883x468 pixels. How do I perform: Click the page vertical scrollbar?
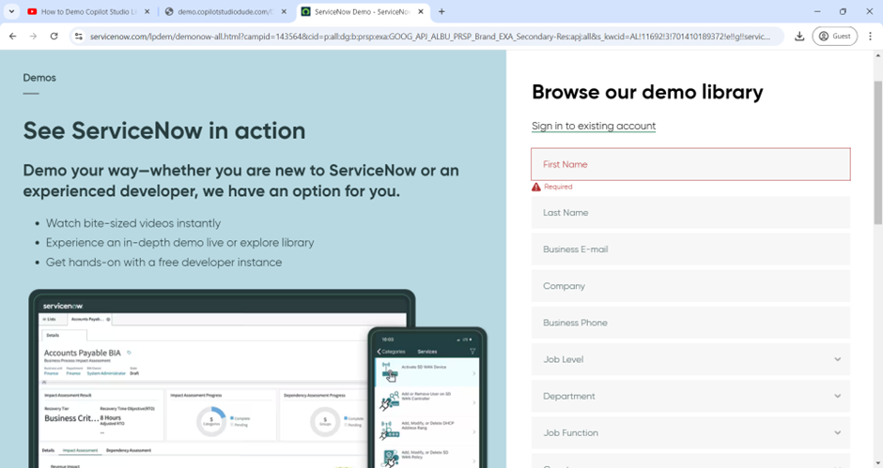click(877, 150)
